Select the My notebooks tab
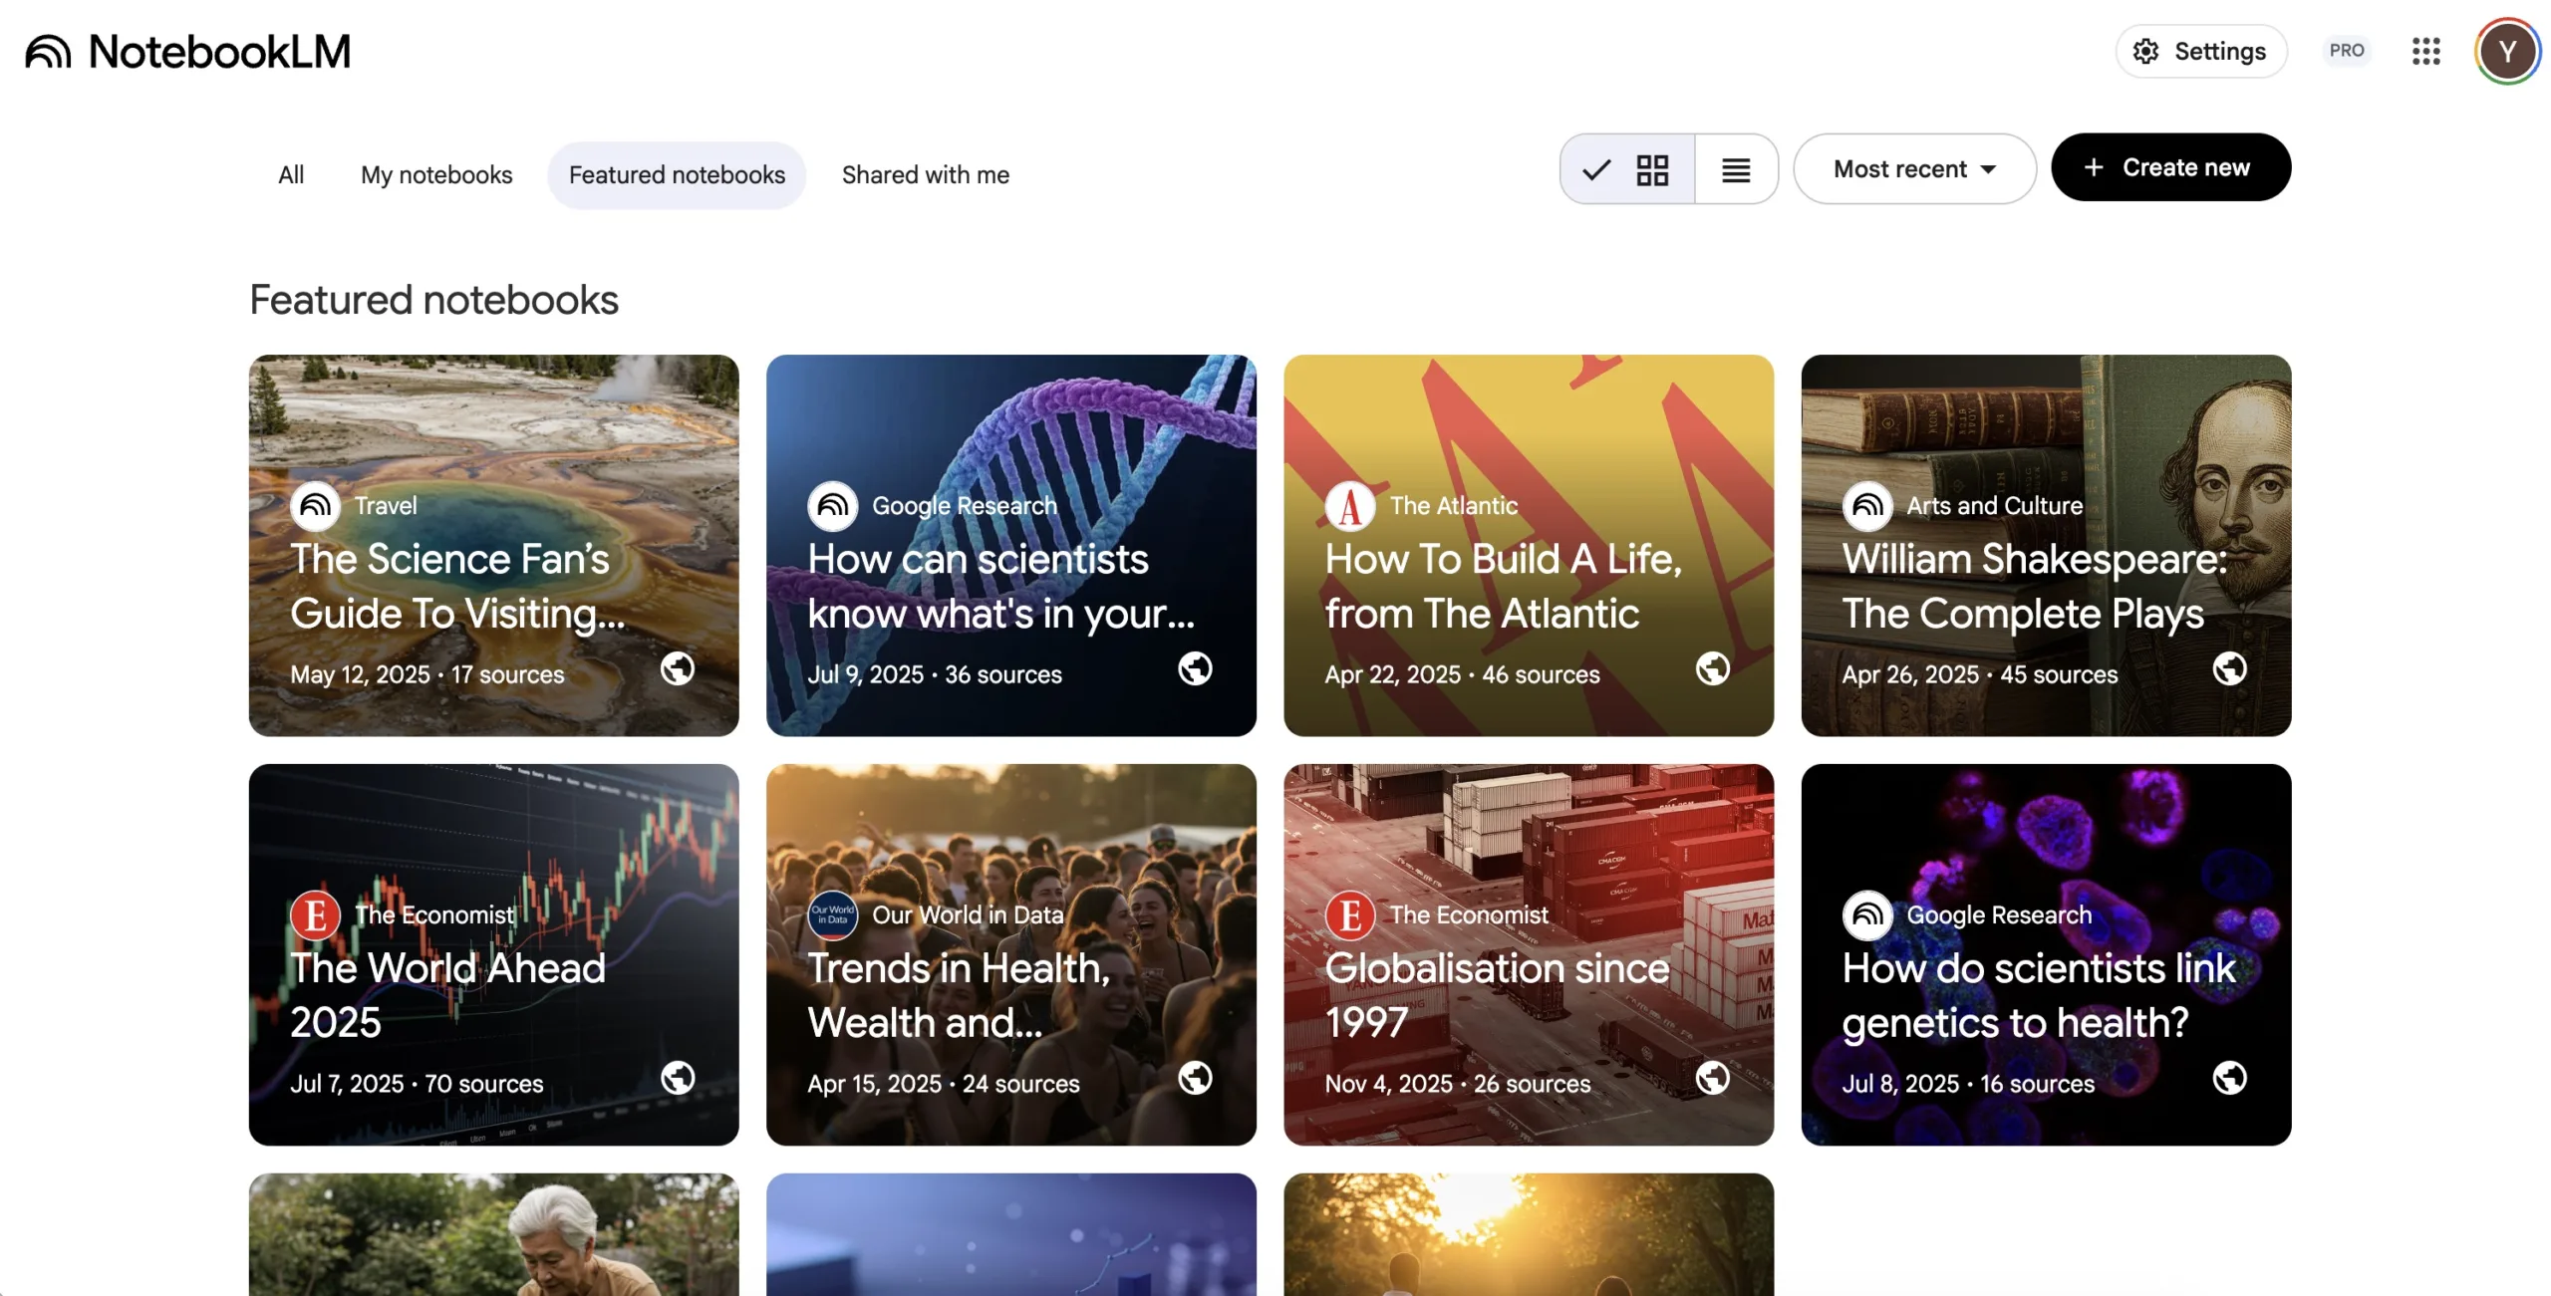Viewport: 2551px width, 1296px height. [x=436, y=175]
